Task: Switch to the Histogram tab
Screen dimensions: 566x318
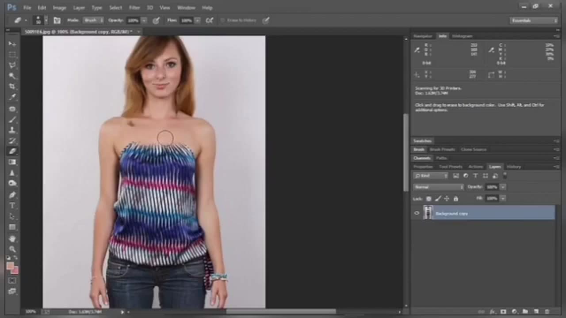Action: (x=462, y=36)
